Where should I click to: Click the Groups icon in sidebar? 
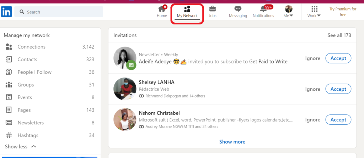pos(9,85)
